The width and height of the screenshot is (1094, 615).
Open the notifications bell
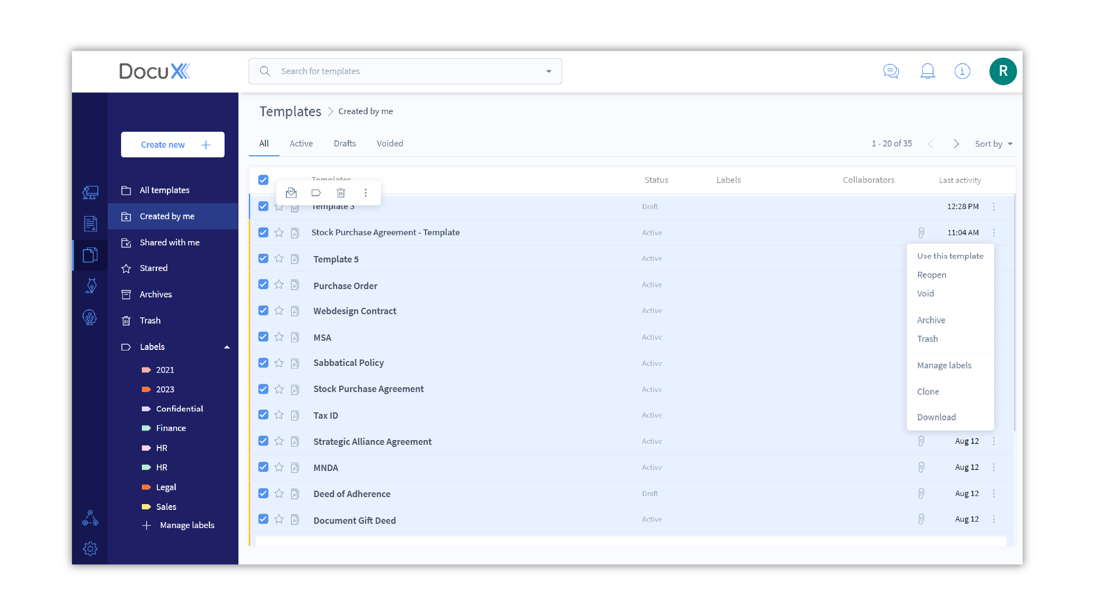click(x=928, y=71)
